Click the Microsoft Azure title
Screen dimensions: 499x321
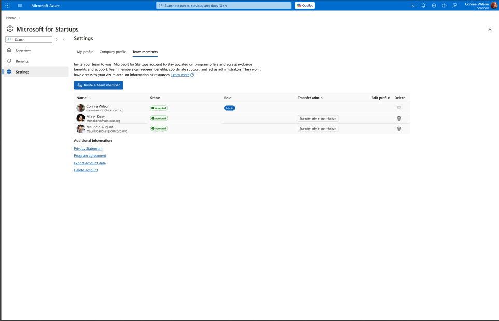point(46,6)
